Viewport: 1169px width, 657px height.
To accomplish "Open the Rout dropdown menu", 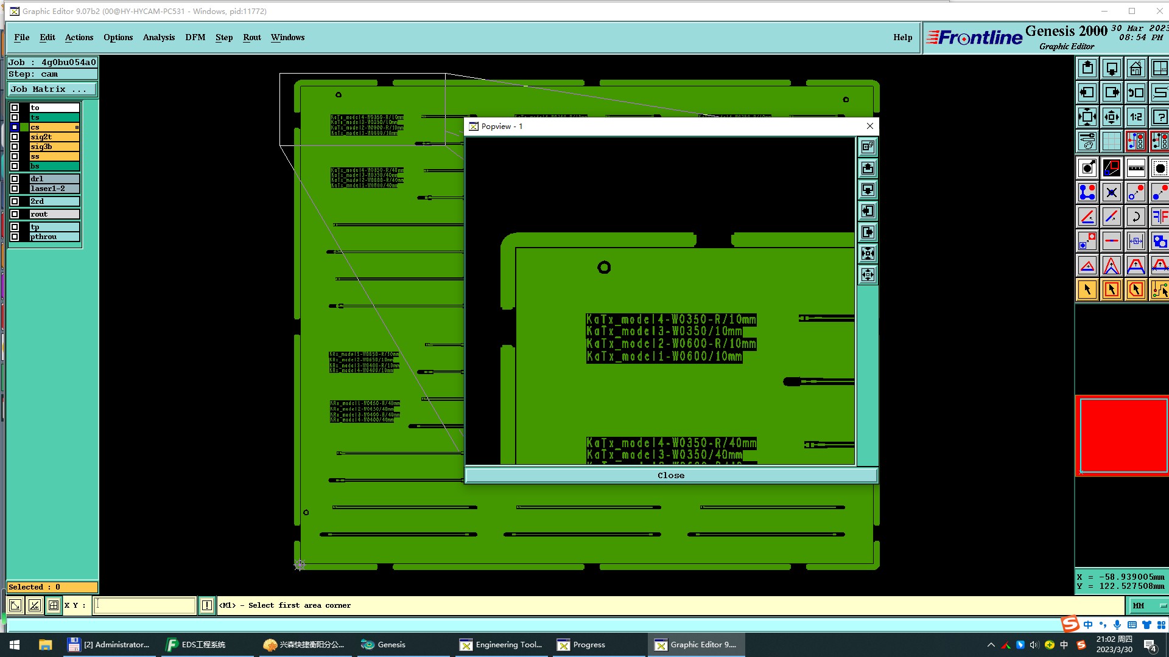I will tap(251, 37).
